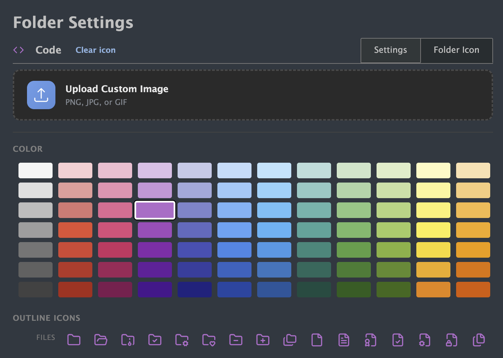This screenshot has height=358, width=503.
Task: Select the stacked folders icon
Action: (x=290, y=340)
